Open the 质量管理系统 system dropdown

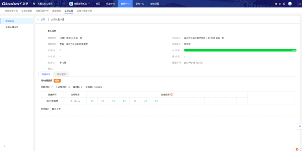[x=79, y=4]
